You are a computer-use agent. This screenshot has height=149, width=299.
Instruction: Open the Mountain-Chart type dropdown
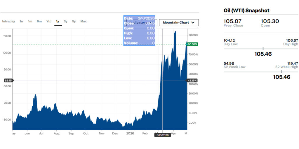click(x=179, y=23)
